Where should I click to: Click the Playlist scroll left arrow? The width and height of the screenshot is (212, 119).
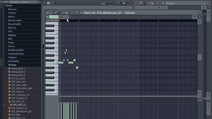tap(160, 8)
